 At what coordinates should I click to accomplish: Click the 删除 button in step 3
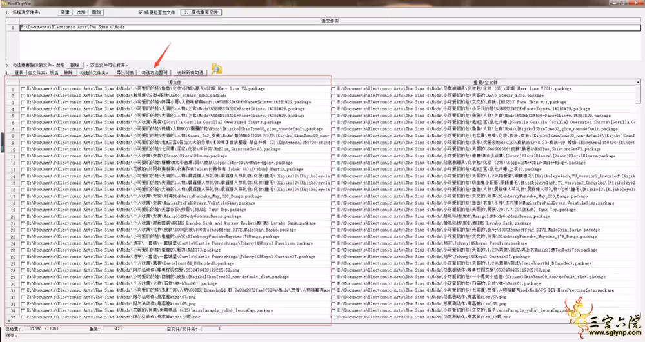(74, 65)
